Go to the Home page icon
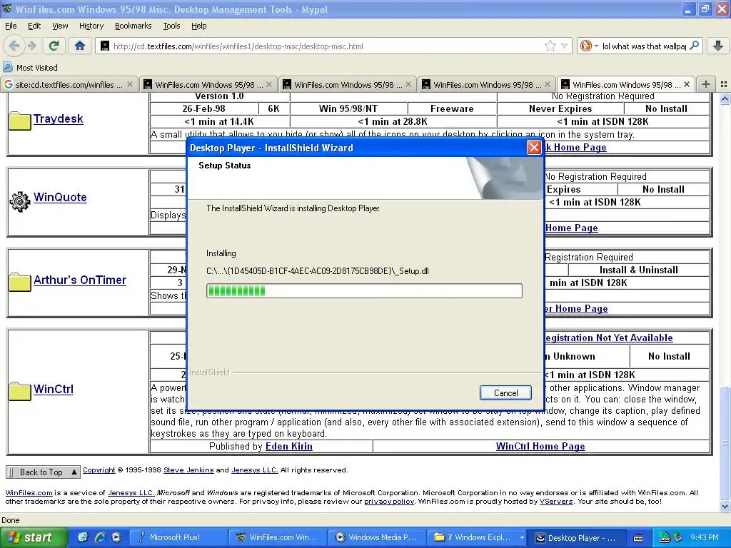Viewport: 731px width, 548px height. click(x=80, y=46)
